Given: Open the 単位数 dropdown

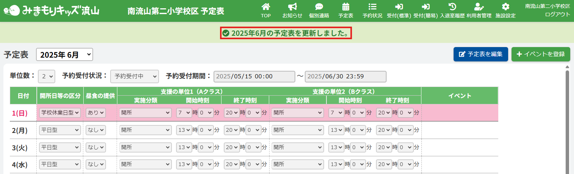Looking at the screenshot, I should (47, 76).
